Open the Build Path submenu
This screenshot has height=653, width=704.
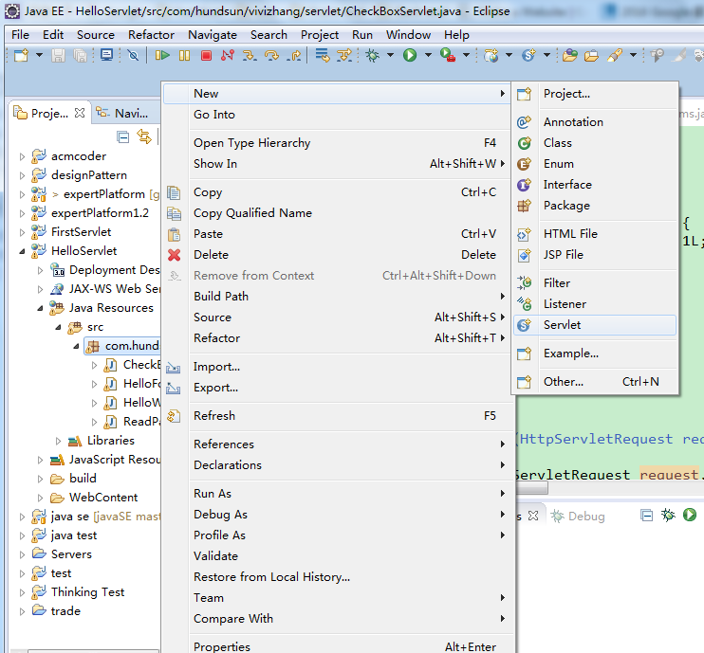pos(338,297)
